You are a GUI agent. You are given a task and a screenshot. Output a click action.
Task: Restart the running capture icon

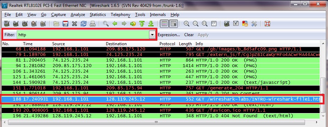pyautogui.click(x=43, y=24)
